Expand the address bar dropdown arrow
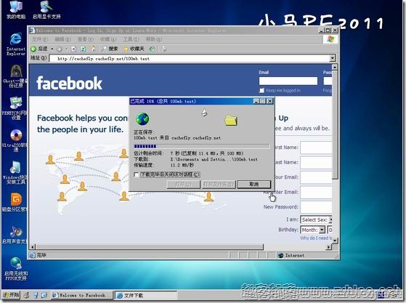406x303 pixels. tap(333, 58)
